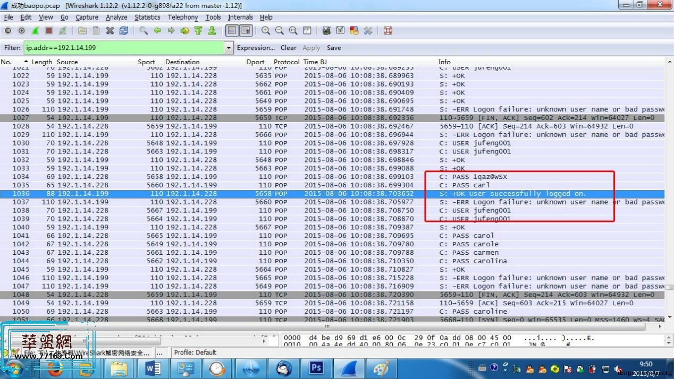
Task: Clear the display filter
Action: (x=288, y=48)
